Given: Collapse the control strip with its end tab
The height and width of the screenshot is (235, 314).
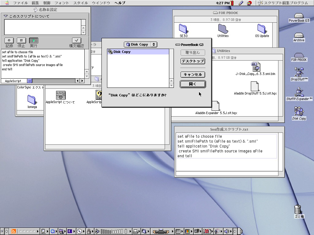Looking at the screenshot, I should click(x=240, y=231).
